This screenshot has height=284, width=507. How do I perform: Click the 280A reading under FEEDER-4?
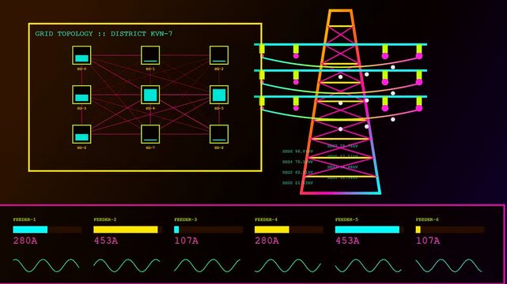(x=267, y=241)
